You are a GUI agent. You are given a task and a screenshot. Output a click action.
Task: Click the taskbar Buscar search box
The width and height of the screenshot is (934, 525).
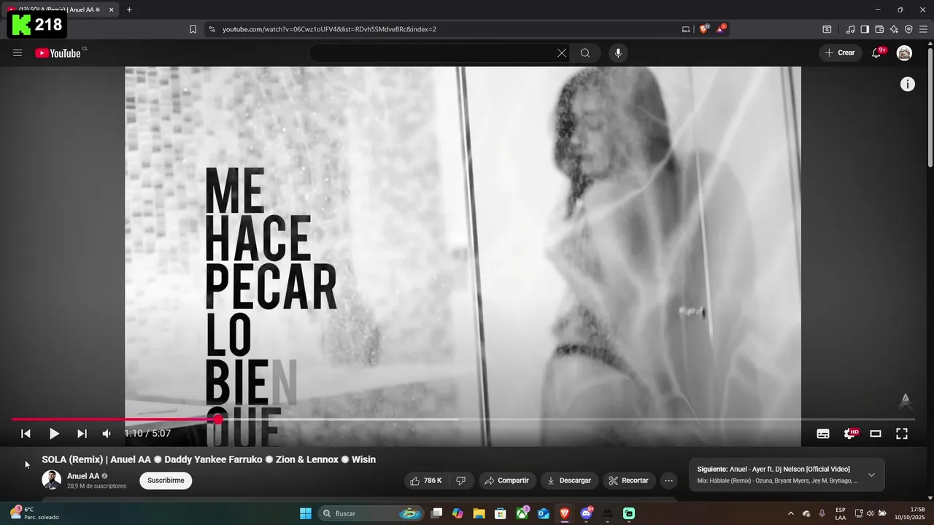372,513
